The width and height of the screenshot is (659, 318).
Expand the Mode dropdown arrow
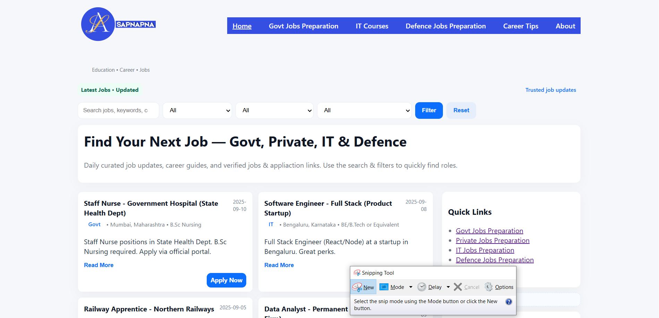(411, 287)
